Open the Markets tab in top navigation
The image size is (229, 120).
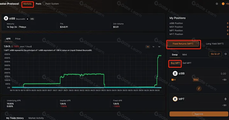click(x=27, y=4)
